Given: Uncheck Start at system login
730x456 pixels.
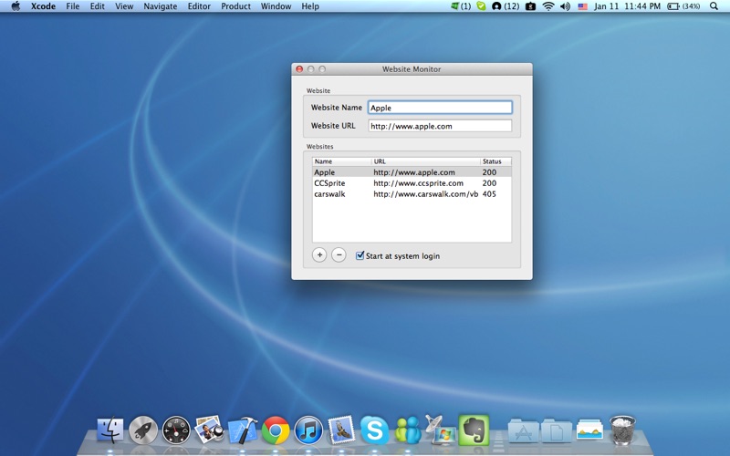Looking at the screenshot, I should click(360, 256).
